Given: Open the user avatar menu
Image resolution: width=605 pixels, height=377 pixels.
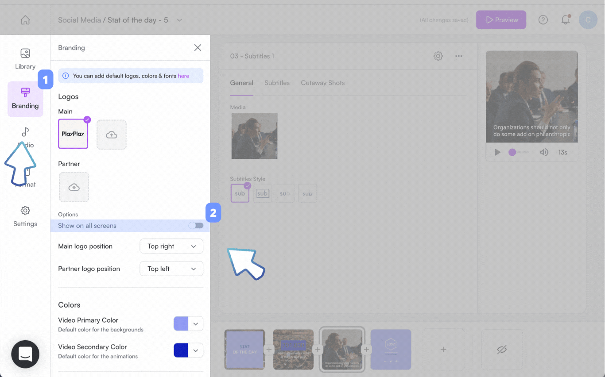Looking at the screenshot, I should [x=588, y=20].
